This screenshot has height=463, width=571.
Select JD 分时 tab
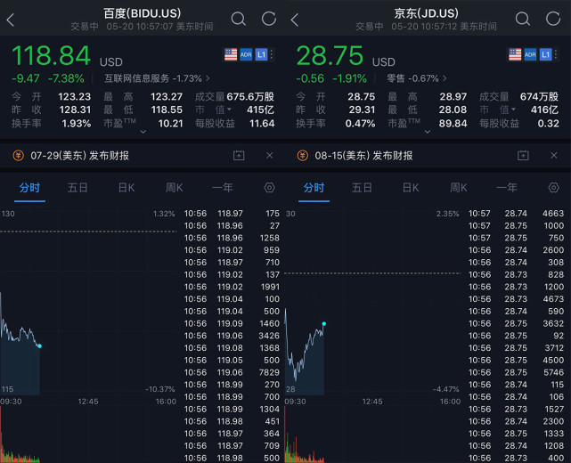(x=314, y=188)
